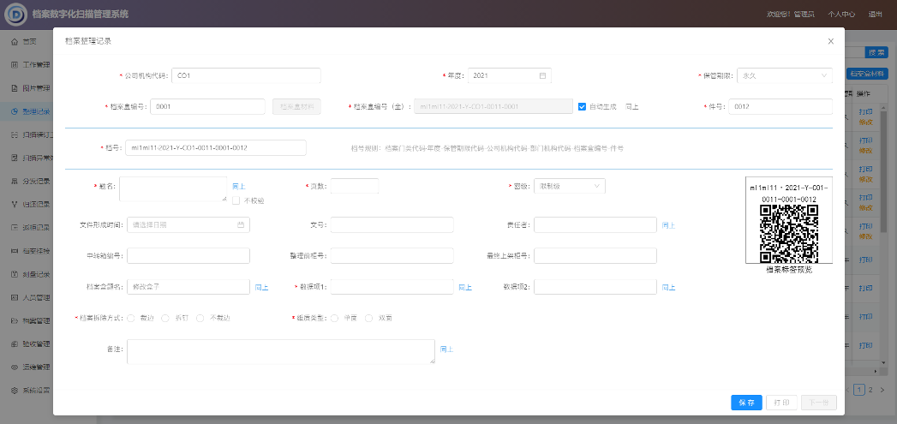The height and width of the screenshot is (424, 897).
Task: Click the 图片管理 icon in sidebar
Action: click(x=15, y=87)
